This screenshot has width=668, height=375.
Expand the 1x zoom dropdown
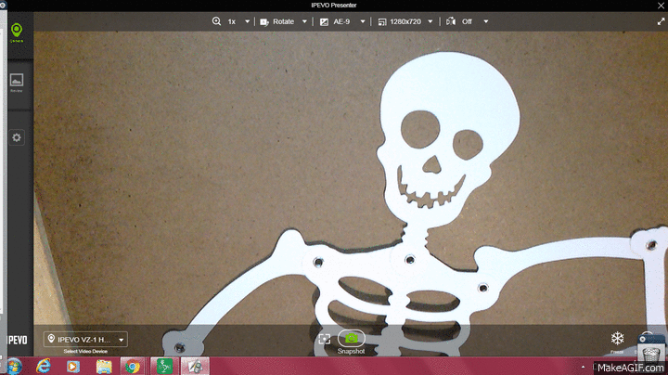point(247,20)
